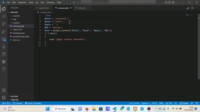Open the Testing flask view

click(4, 47)
